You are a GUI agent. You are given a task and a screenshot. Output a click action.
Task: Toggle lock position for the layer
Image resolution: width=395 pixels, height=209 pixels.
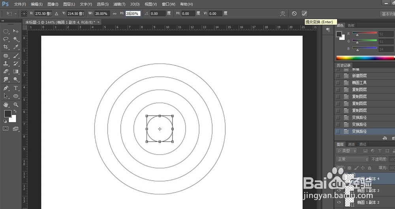point(363,168)
